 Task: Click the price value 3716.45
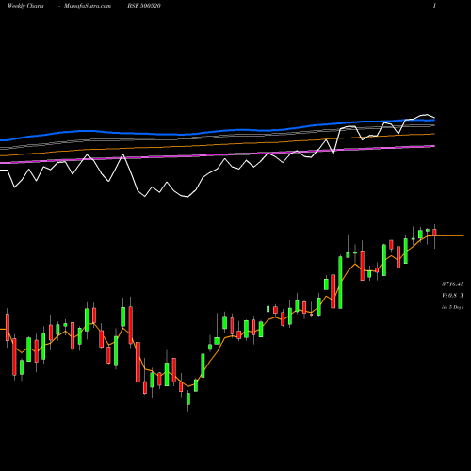click(x=452, y=284)
